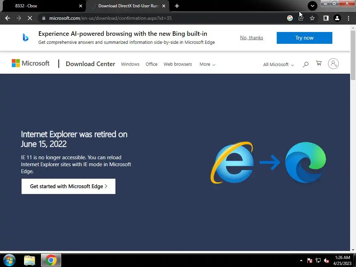356x267 pixels.
Task: Click the taskbar clock showing 1:26 AM
Action: (x=342, y=260)
